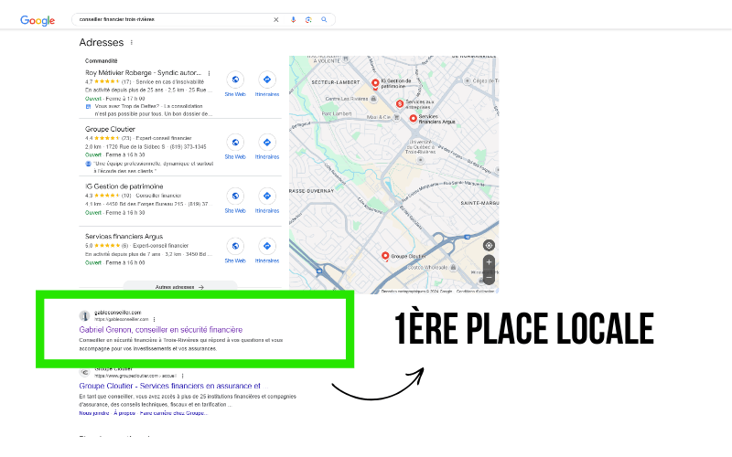The width and height of the screenshot is (732, 457).
Task: Open Faire carrière chez Groupe sitelink
Action: (x=174, y=413)
